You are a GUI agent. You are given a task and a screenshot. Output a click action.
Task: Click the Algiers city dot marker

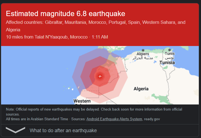(143, 50)
